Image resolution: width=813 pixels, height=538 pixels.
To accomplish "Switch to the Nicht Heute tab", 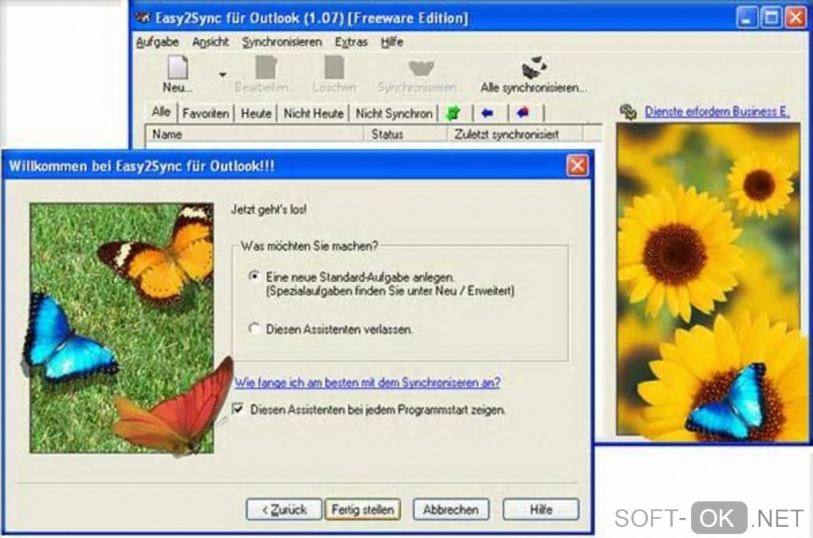I will pyautogui.click(x=314, y=113).
